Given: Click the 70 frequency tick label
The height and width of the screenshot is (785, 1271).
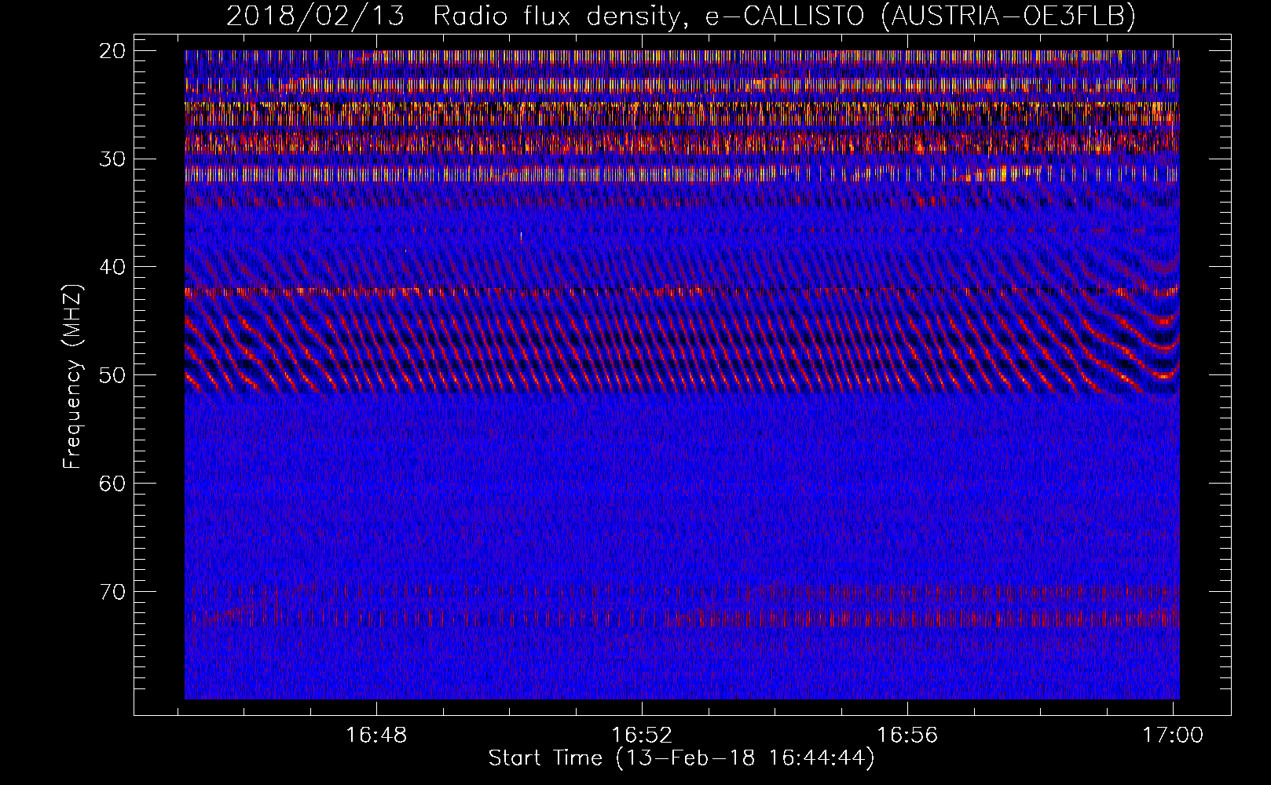Looking at the screenshot, I should coord(112,592).
